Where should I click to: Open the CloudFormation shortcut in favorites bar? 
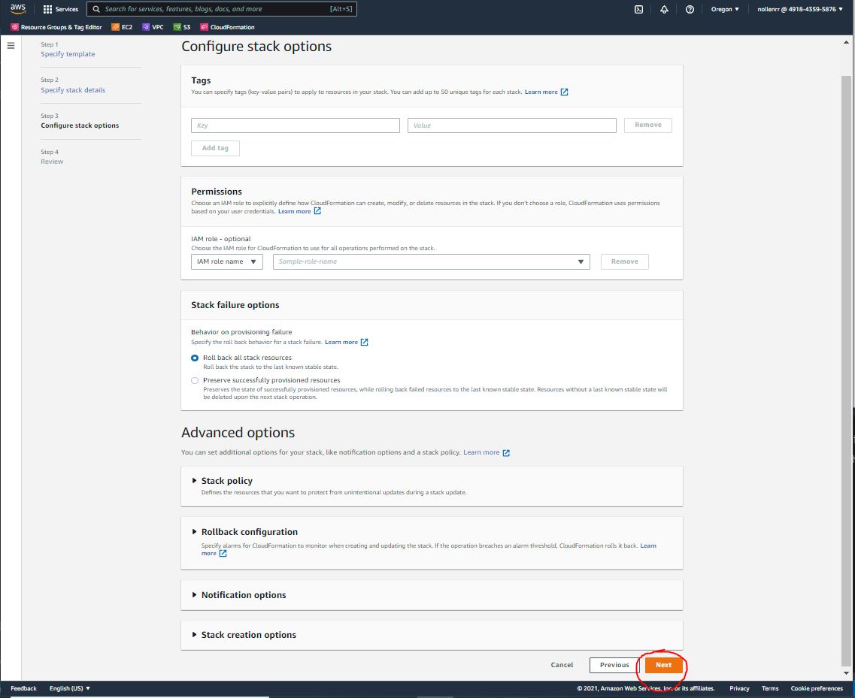click(x=227, y=27)
